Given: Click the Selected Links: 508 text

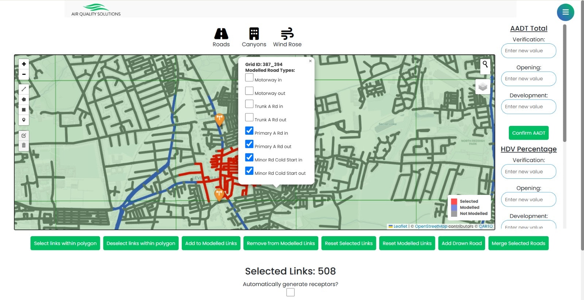Looking at the screenshot, I should tap(291, 271).
